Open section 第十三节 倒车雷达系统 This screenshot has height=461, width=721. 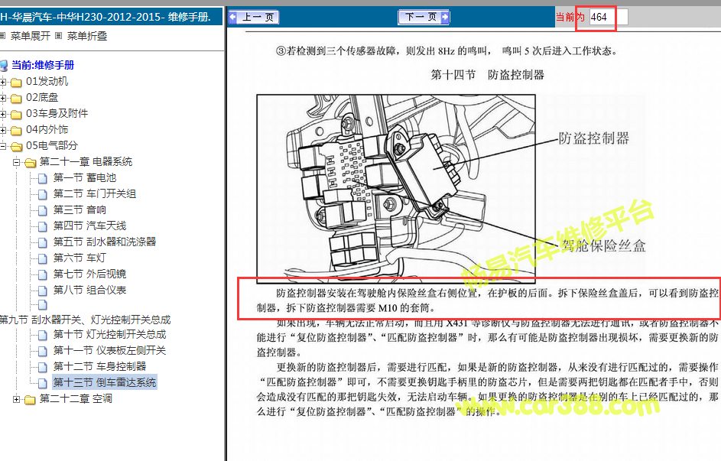(105, 382)
